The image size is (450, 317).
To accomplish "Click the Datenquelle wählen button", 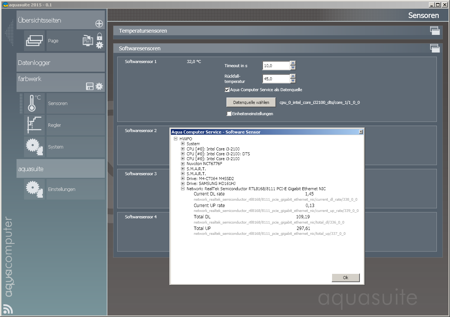I will [x=251, y=102].
